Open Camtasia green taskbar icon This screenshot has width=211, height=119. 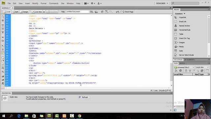pyautogui.click(x=57, y=116)
